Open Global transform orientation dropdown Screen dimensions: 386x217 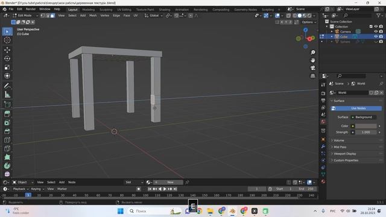click(x=154, y=16)
